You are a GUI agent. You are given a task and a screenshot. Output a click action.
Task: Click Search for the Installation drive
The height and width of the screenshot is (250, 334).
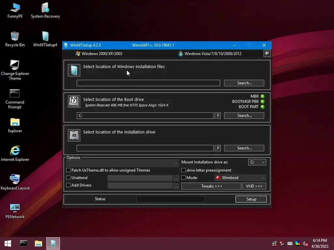244,148
